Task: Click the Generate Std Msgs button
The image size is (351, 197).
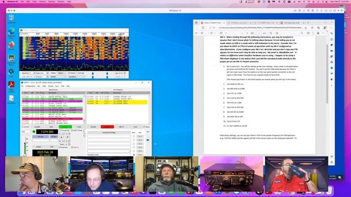Action: pos(109,132)
